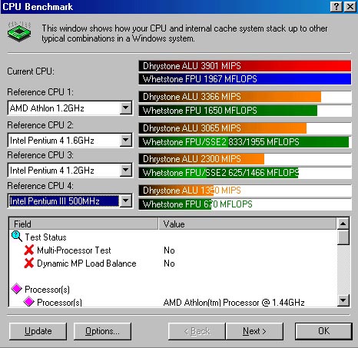Click the Current CPU: label

[x=31, y=71]
